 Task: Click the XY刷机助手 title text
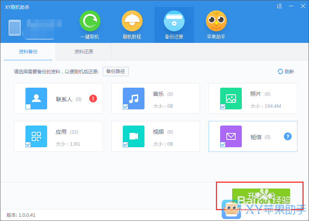(17, 7)
